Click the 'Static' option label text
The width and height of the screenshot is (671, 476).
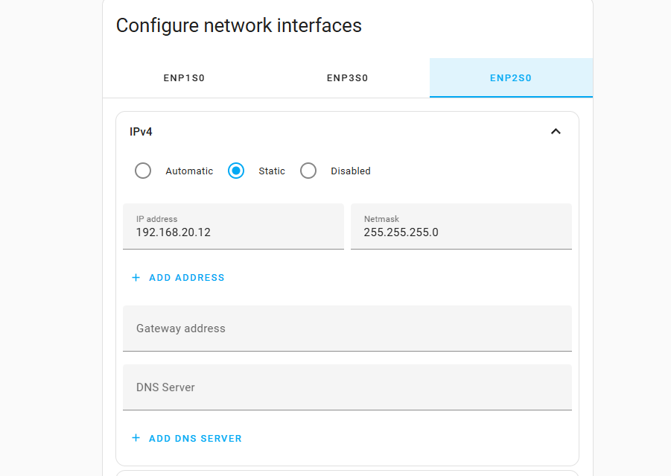pos(272,171)
